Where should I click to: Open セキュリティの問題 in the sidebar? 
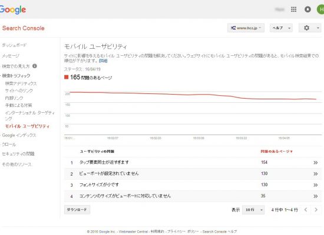pos(18,154)
